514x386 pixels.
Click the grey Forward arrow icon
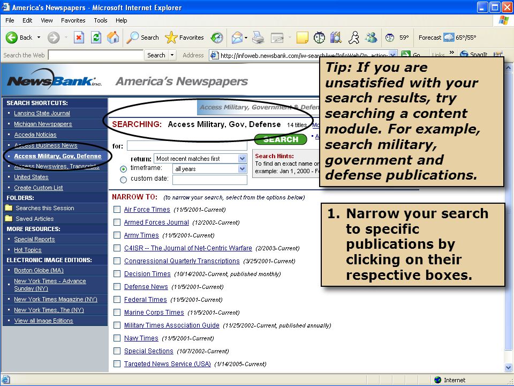[53, 38]
